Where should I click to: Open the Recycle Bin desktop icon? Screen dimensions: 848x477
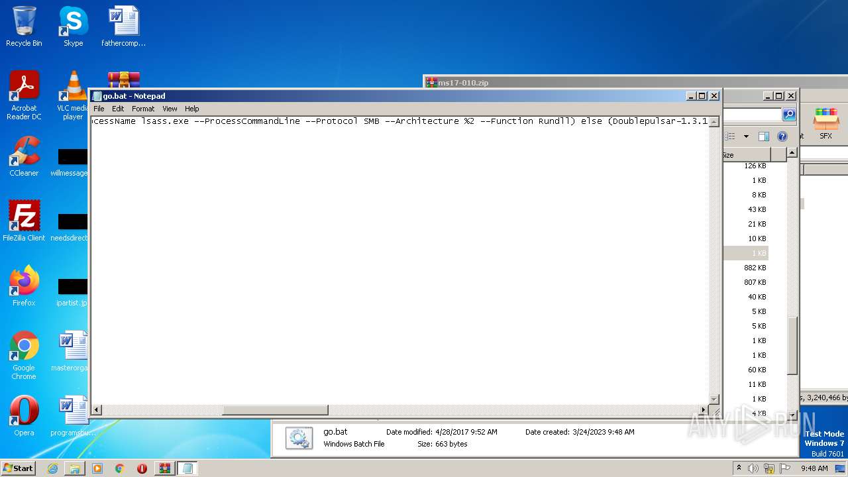pos(24,26)
